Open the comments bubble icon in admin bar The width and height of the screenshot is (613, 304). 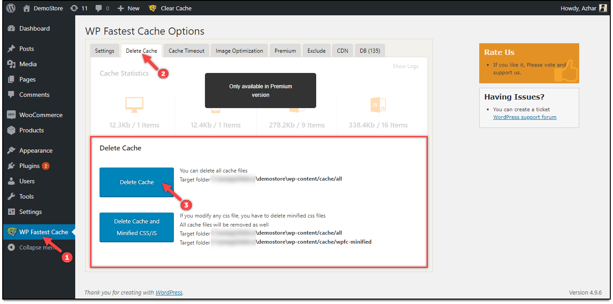pyautogui.click(x=98, y=9)
